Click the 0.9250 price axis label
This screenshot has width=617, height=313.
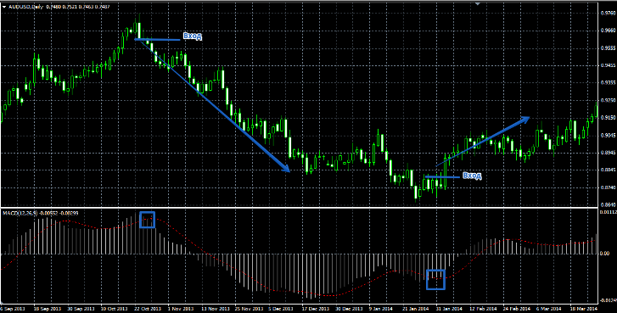click(x=608, y=100)
